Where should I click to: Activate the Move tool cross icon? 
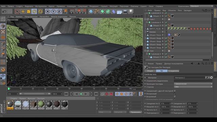[x=23, y=11]
